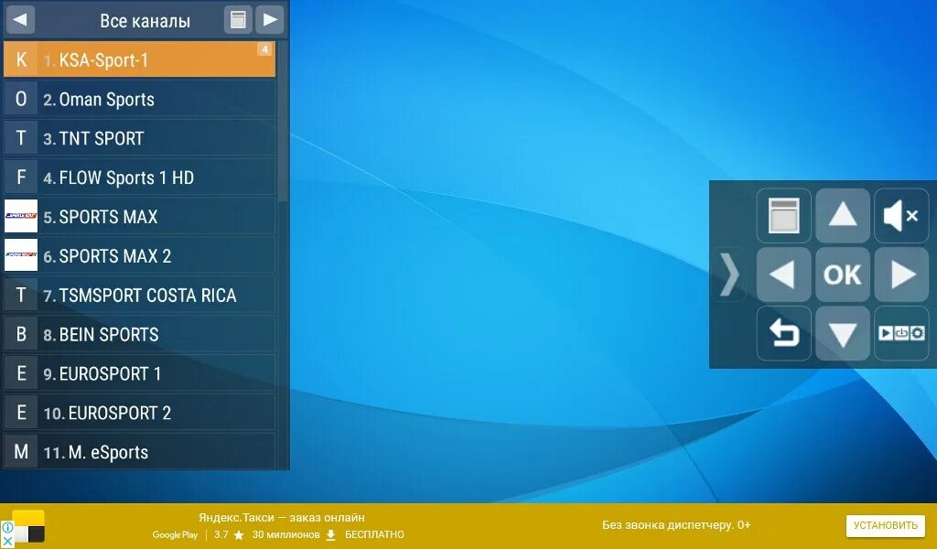Click the O letter icon of Oman Sports
The image size is (937, 549).
[21, 99]
